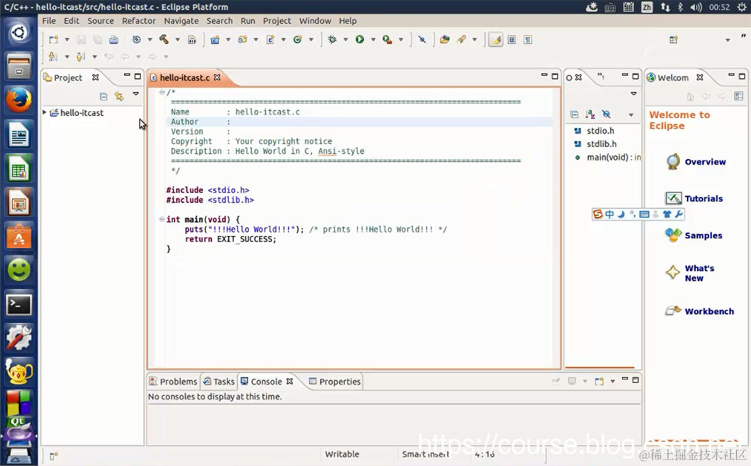Toggle Chinese/English mode in the Sogou input bar

609,214
